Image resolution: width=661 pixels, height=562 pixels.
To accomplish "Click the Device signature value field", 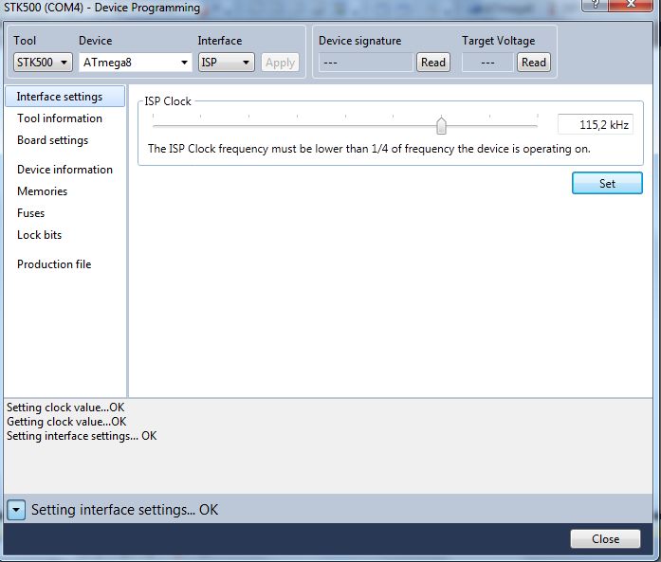I will click(365, 63).
